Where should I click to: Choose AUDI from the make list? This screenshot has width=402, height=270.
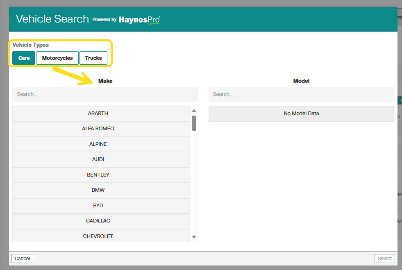click(x=101, y=159)
